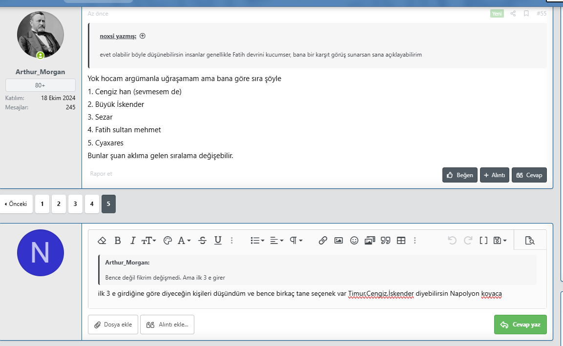Image resolution: width=563 pixels, height=346 pixels.
Task: Jump to noxsi's quoted post arrow
Action: pos(143,36)
